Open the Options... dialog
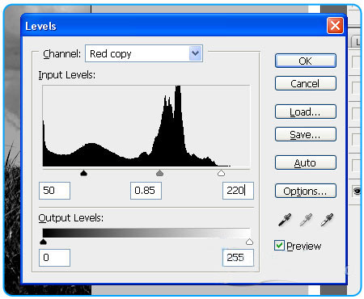 point(306,191)
